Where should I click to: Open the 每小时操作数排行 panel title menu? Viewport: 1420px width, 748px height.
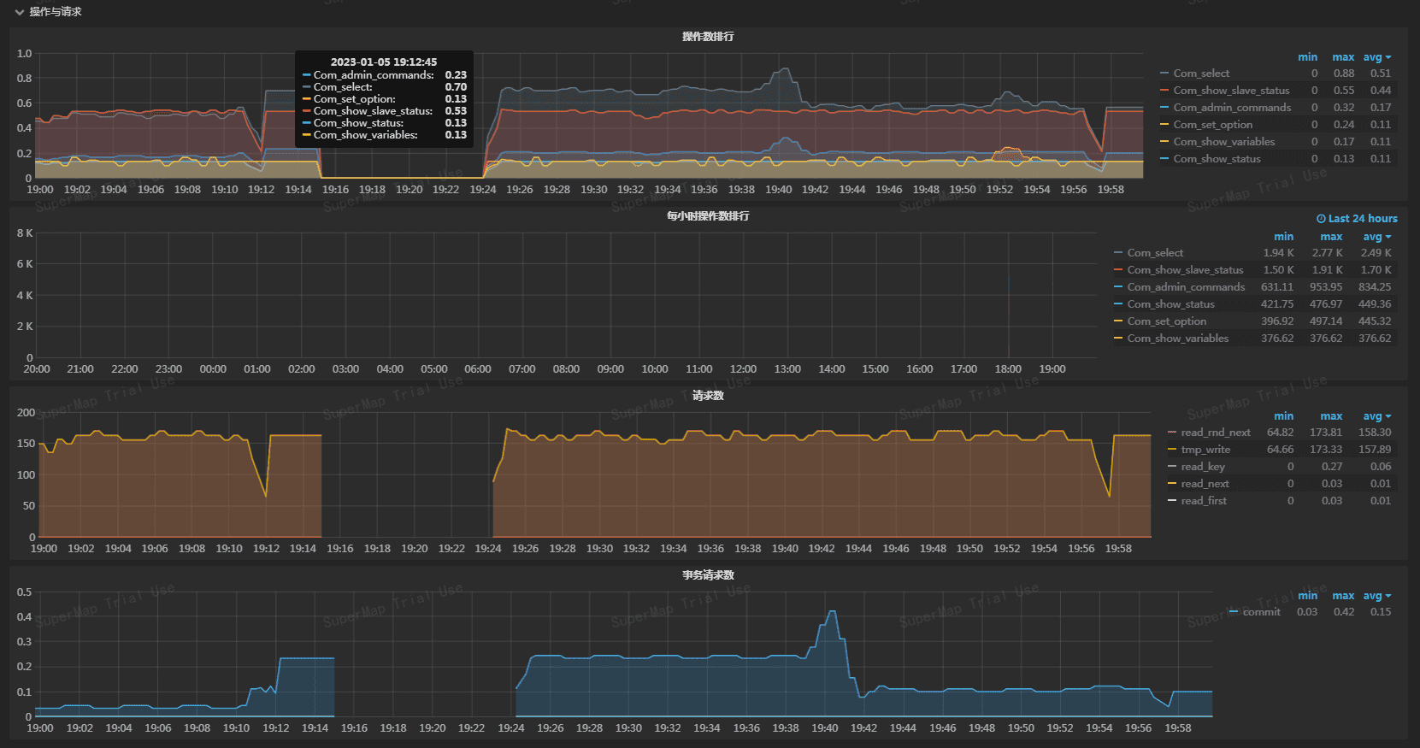(708, 216)
